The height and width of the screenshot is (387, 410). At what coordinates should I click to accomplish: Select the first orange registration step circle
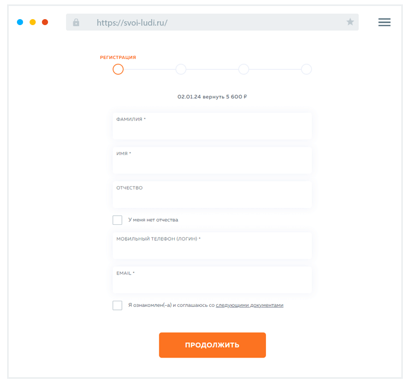tap(118, 69)
